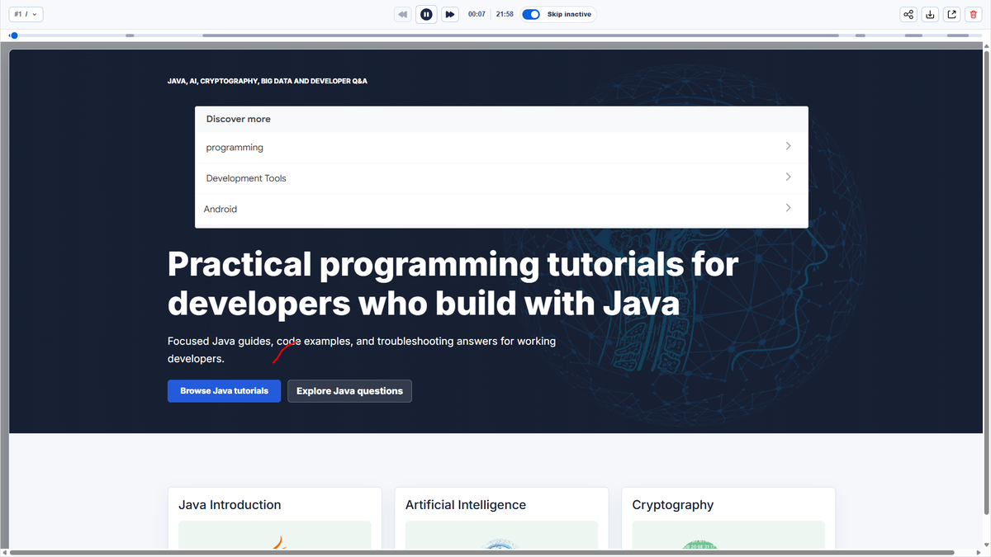Open the Cryptography card title
The height and width of the screenshot is (557, 991).
(673, 505)
